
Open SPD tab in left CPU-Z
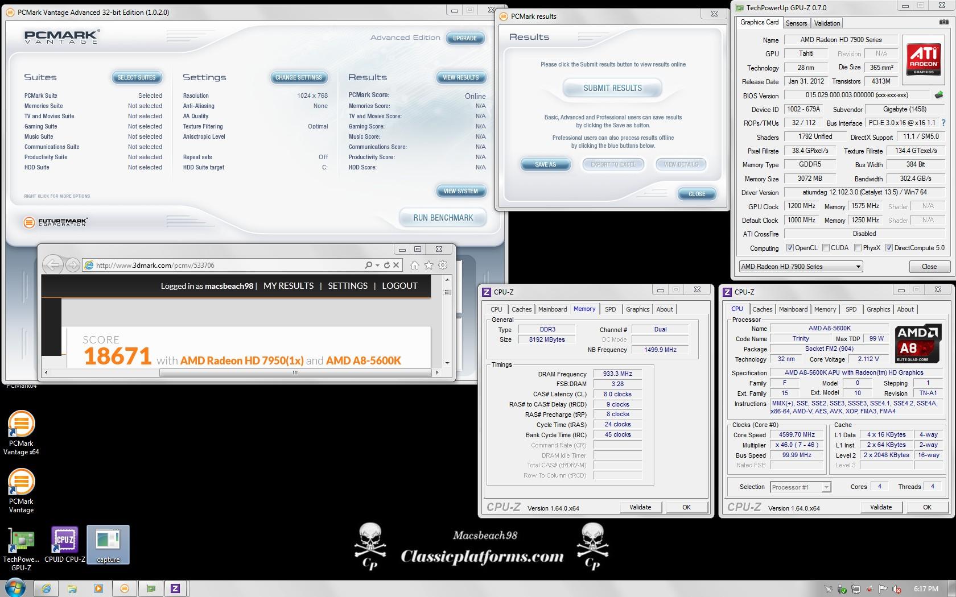(x=610, y=309)
